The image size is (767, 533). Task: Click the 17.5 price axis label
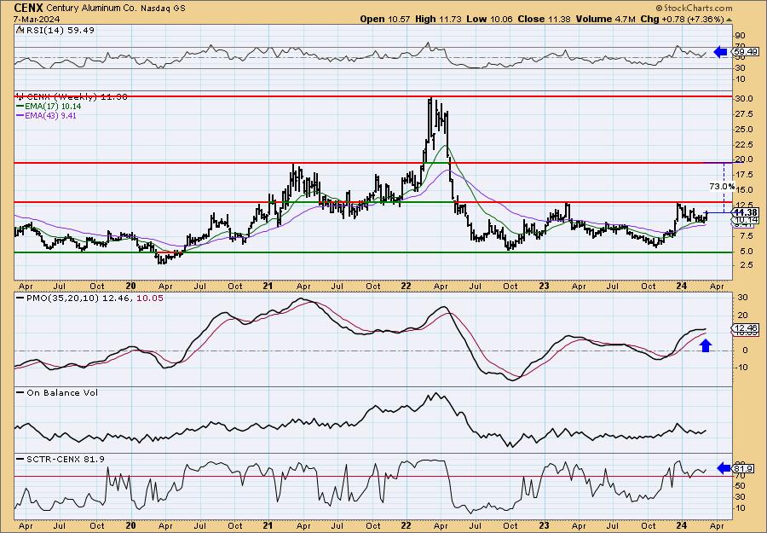tap(744, 174)
